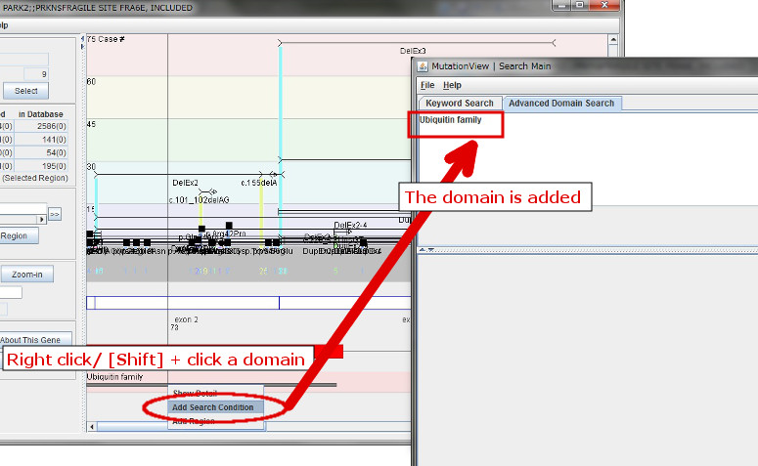
Task: Open the Help menu in Search Main
Action: coord(452,86)
